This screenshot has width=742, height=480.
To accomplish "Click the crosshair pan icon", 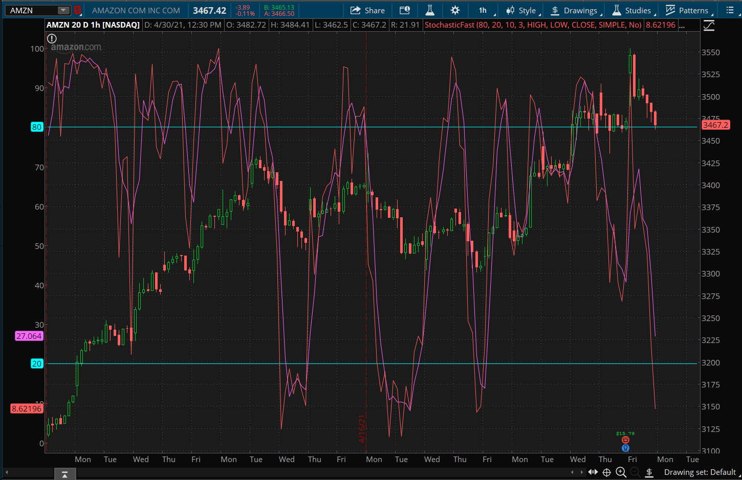I will [607, 472].
